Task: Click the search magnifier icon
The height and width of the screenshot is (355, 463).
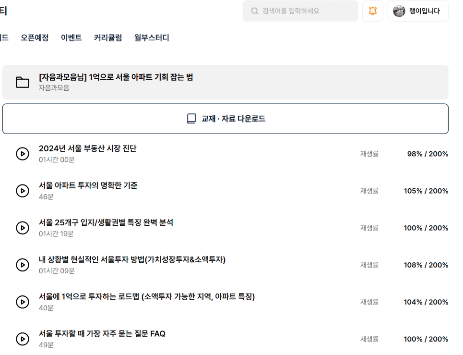Action: click(255, 11)
